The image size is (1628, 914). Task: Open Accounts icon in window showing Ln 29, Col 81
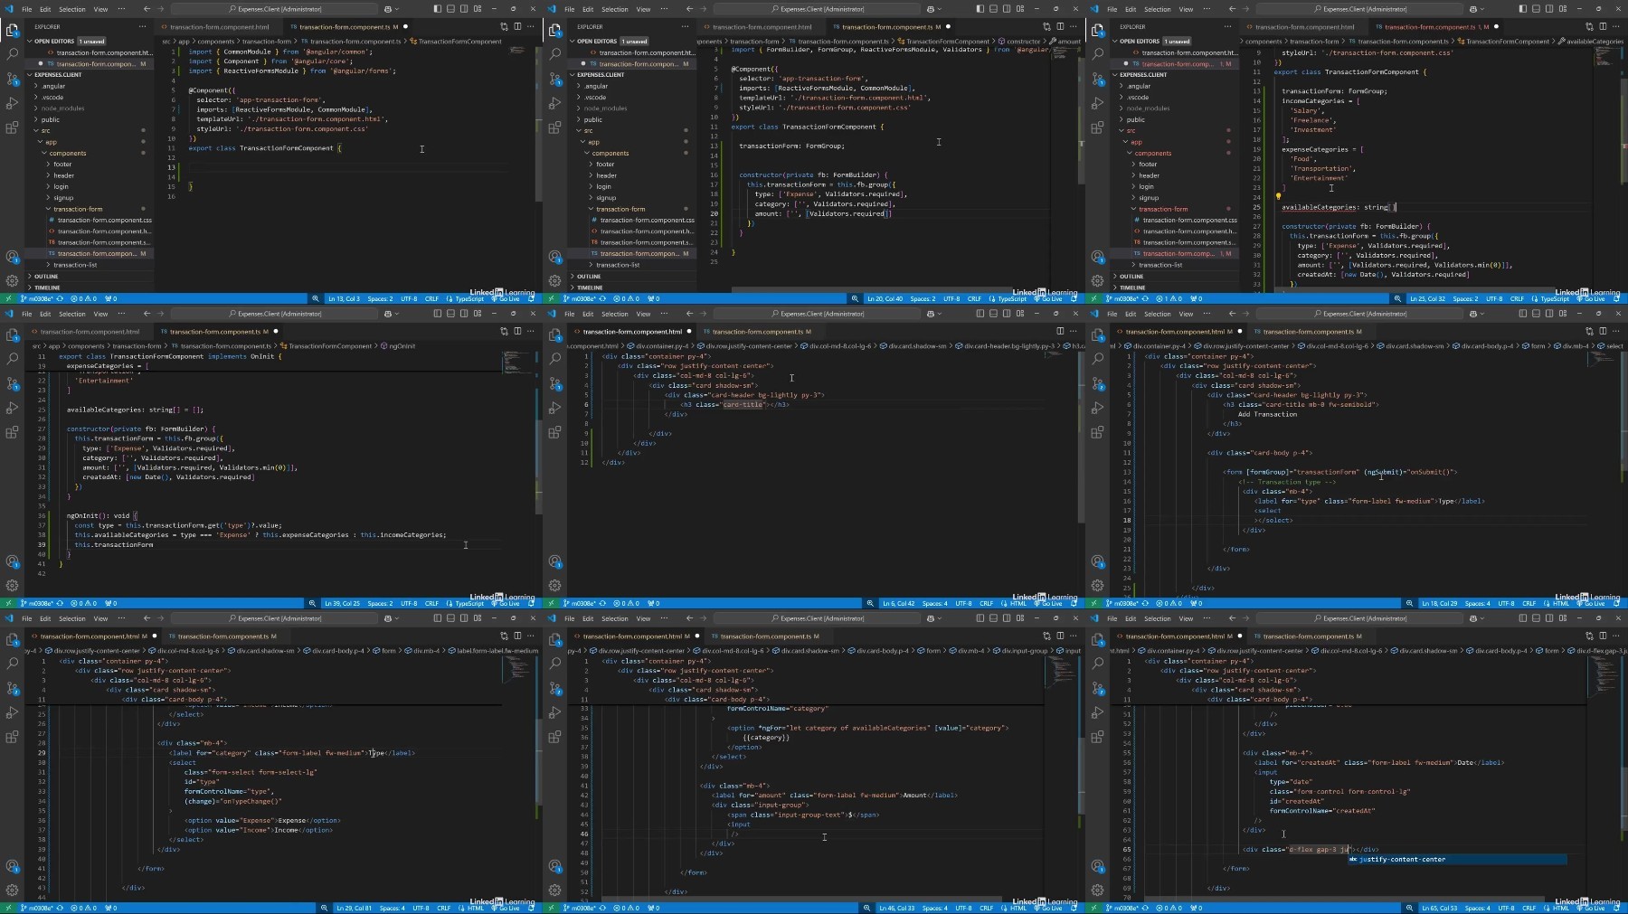[12, 866]
